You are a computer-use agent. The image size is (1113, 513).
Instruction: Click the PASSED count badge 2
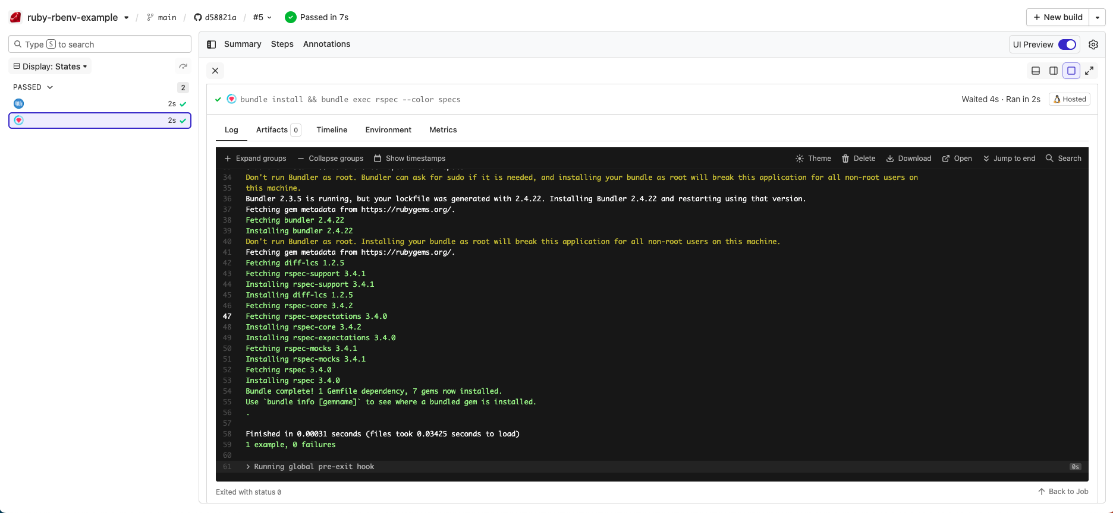pyautogui.click(x=183, y=87)
